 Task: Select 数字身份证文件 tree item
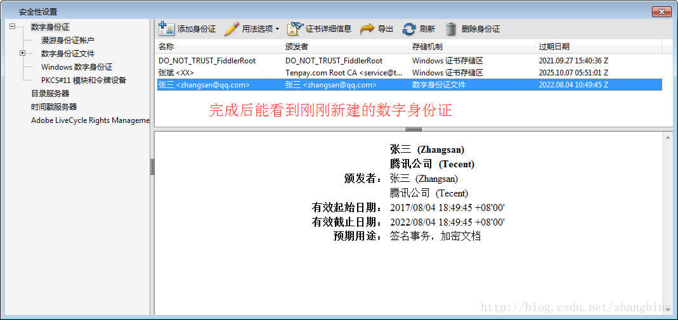point(67,54)
